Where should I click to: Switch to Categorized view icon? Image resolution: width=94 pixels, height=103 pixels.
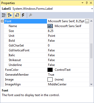pyautogui.click(x=4, y=15)
